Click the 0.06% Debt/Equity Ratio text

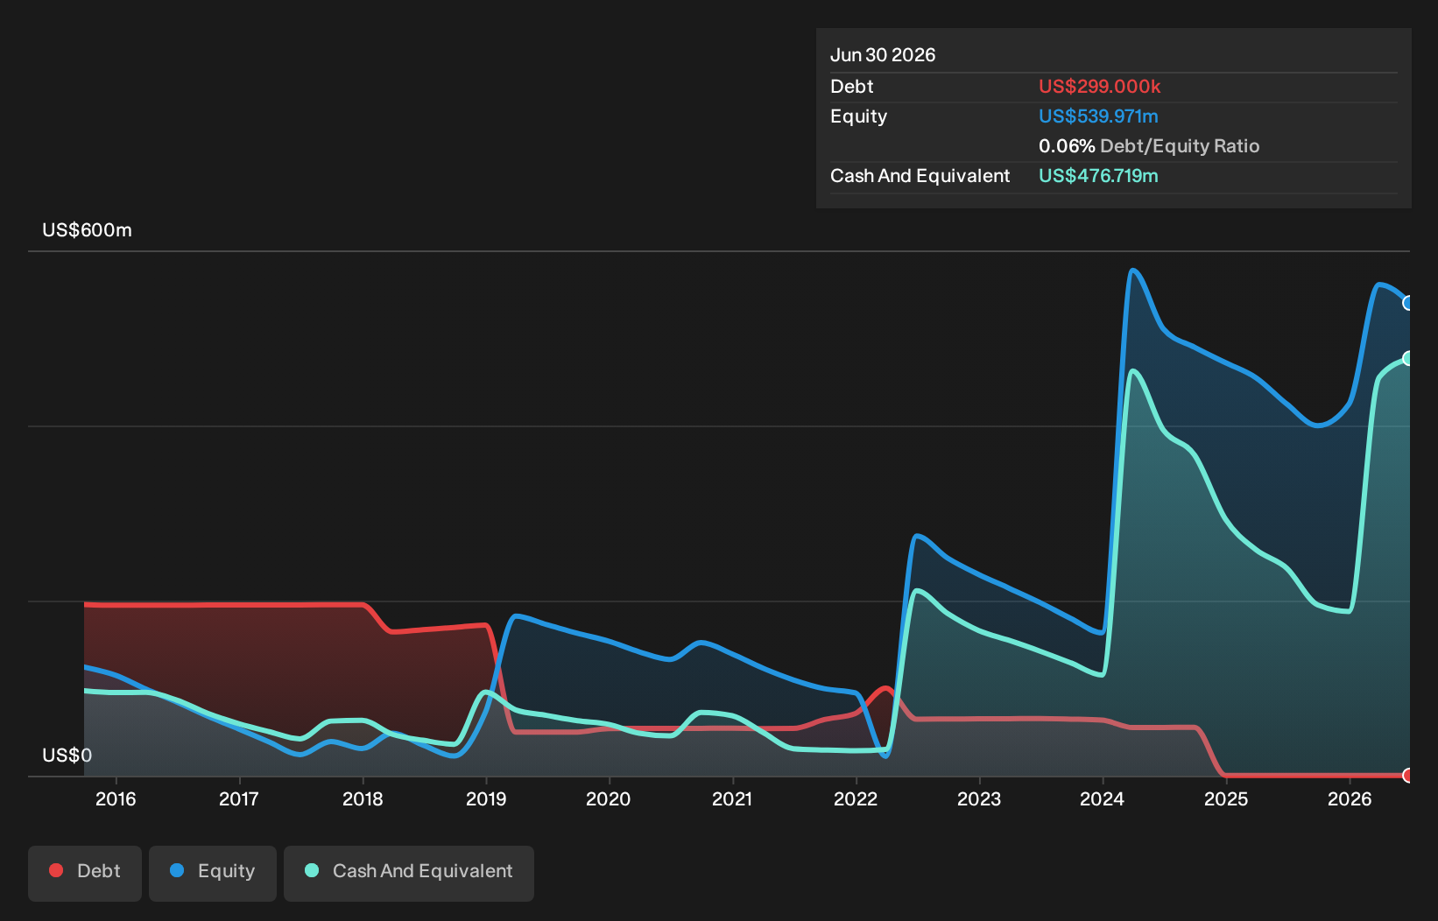click(1149, 146)
